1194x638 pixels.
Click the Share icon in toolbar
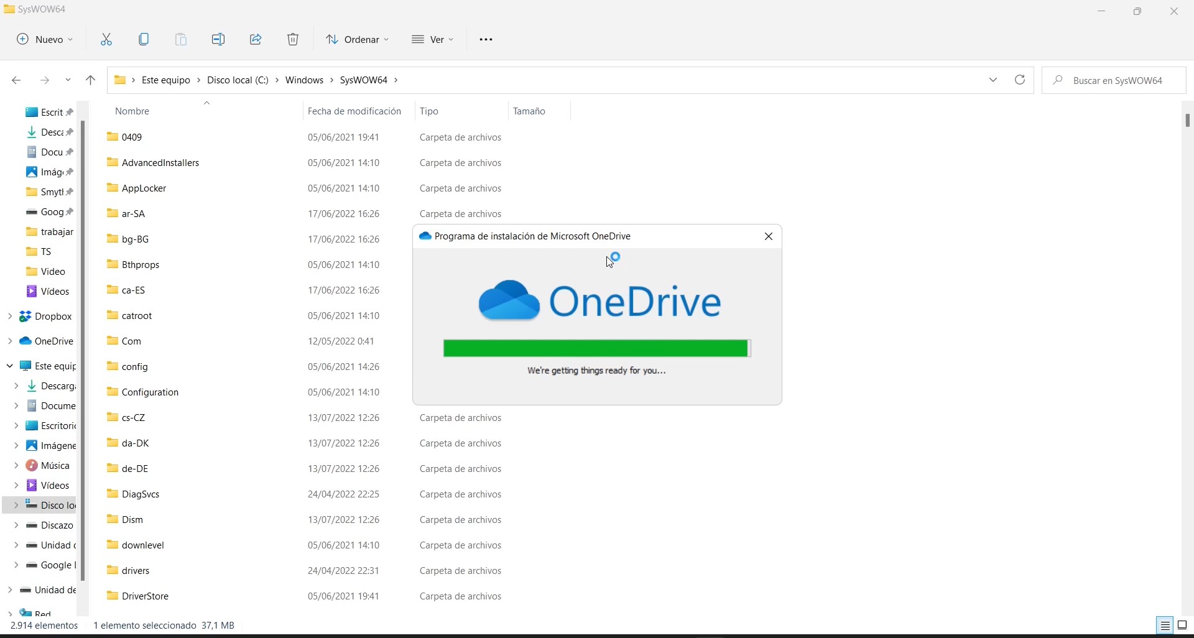(256, 40)
